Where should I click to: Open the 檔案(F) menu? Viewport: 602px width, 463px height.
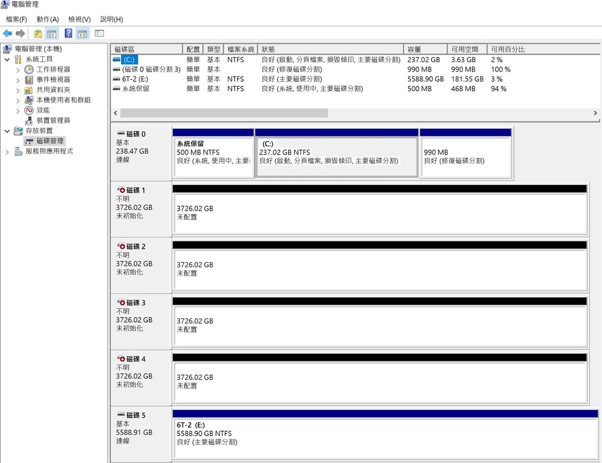pos(16,19)
